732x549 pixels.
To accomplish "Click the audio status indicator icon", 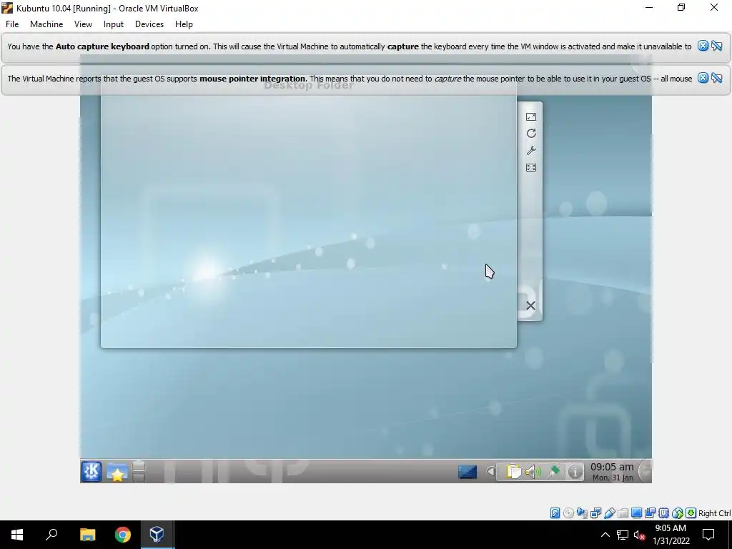I will pos(582,513).
